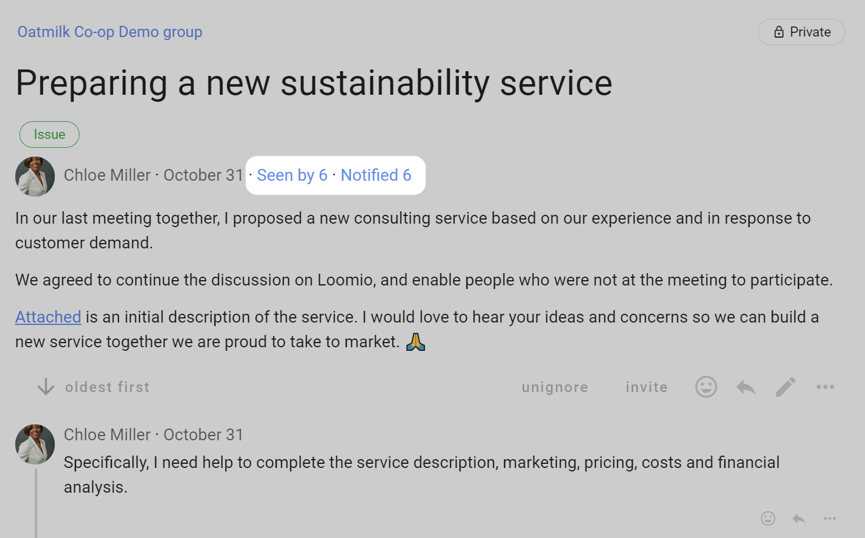Click the reply arrow icon below the thread

click(x=745, y=387)
